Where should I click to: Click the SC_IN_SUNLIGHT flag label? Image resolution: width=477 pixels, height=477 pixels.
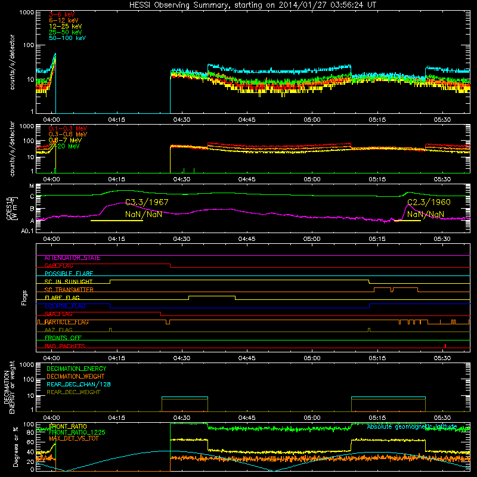coord(69,281)
